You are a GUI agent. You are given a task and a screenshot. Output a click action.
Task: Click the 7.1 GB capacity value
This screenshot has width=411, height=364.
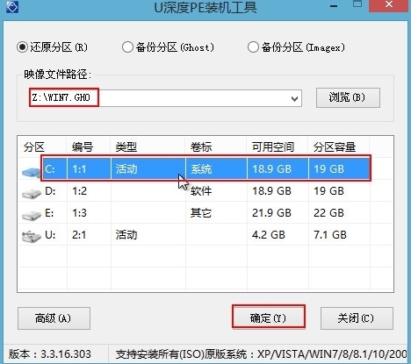(330, 235)
